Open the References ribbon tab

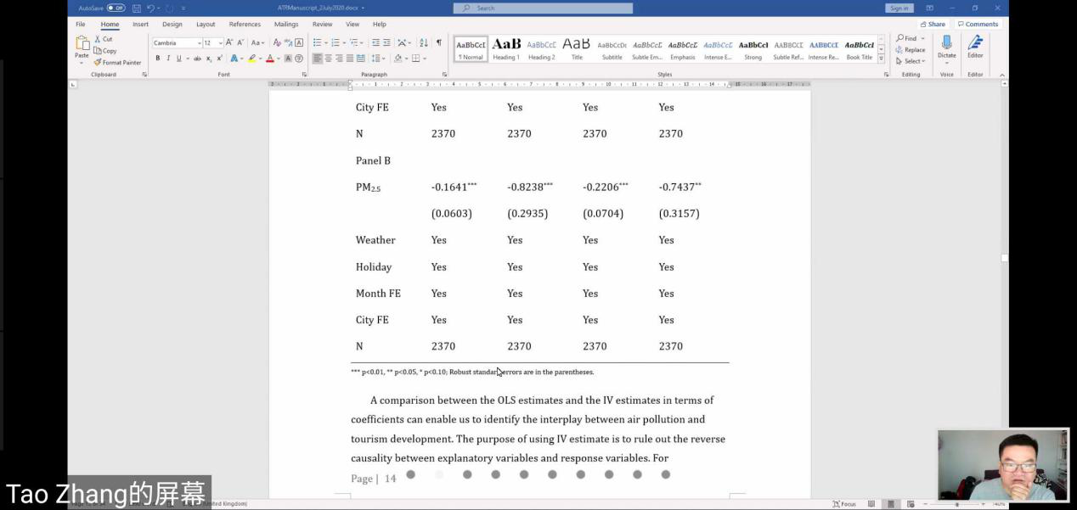[x=245, y=24]
